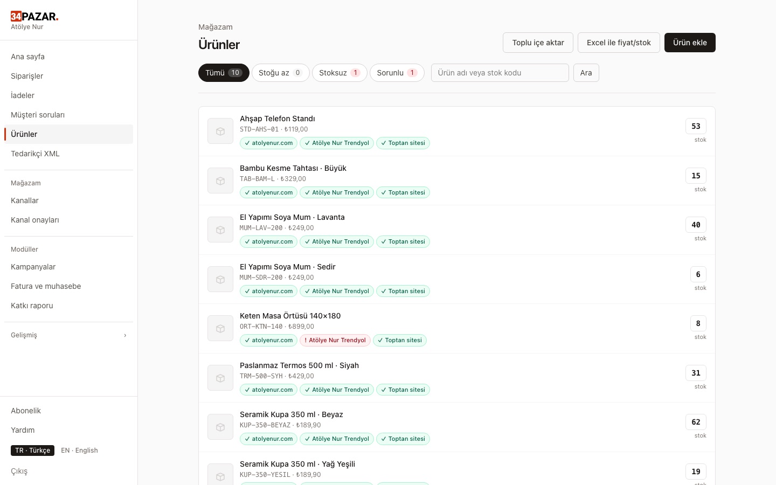
Task: Click the 34PAZAR logo
Action: click(x=34, y=16)
